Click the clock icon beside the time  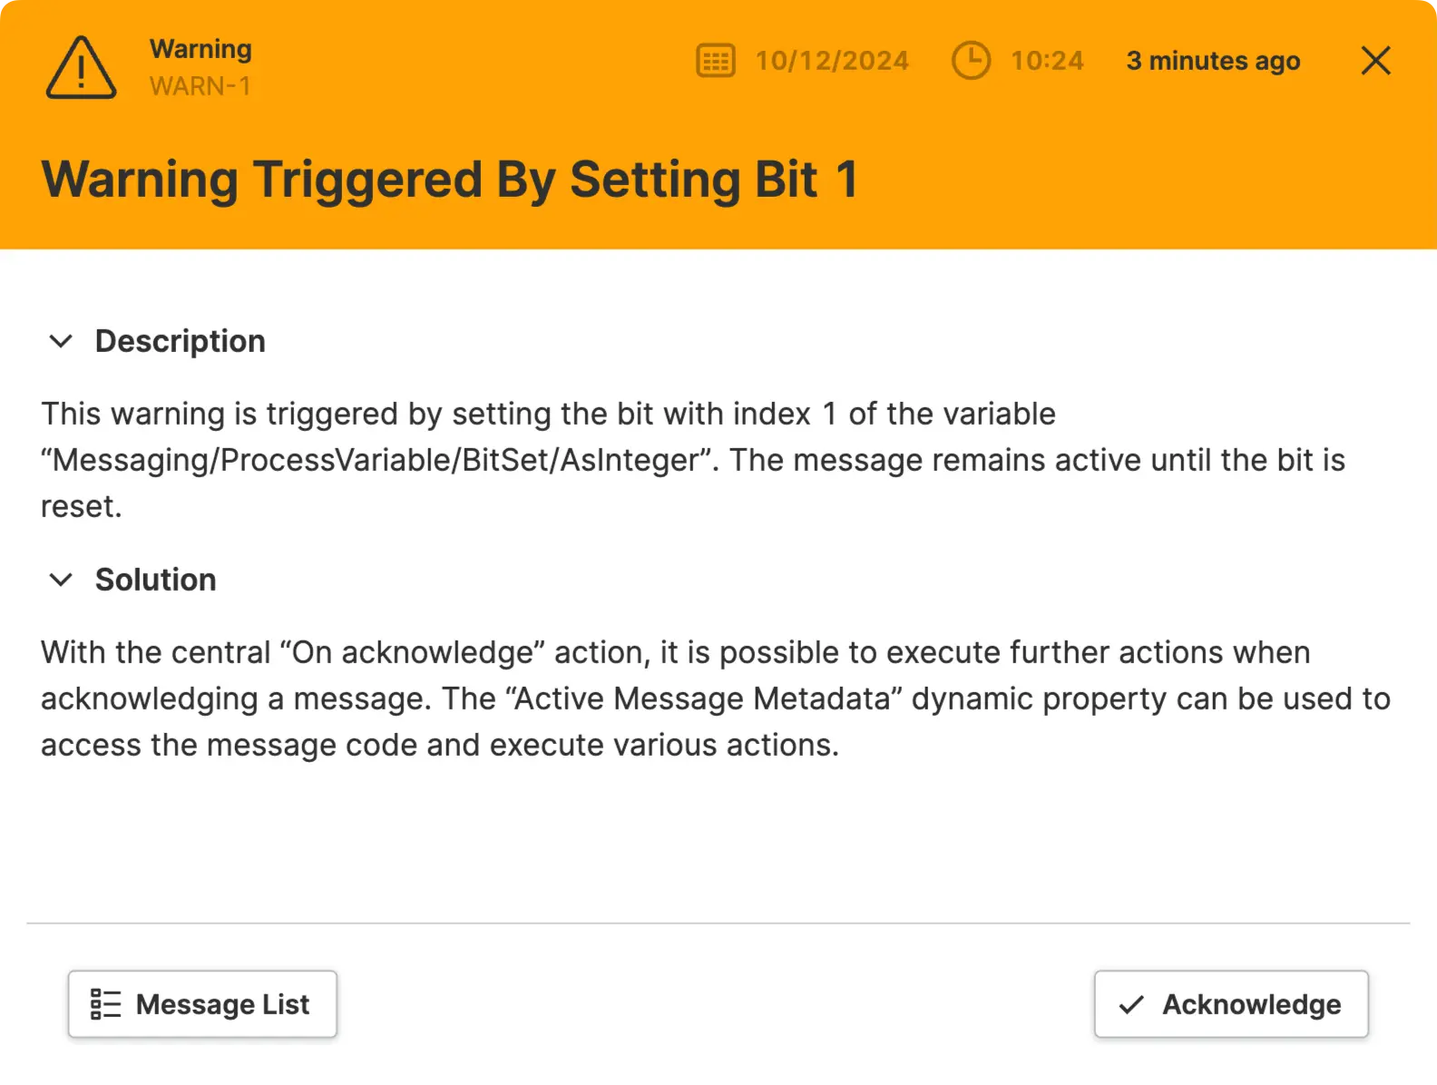tap(971, 61)
